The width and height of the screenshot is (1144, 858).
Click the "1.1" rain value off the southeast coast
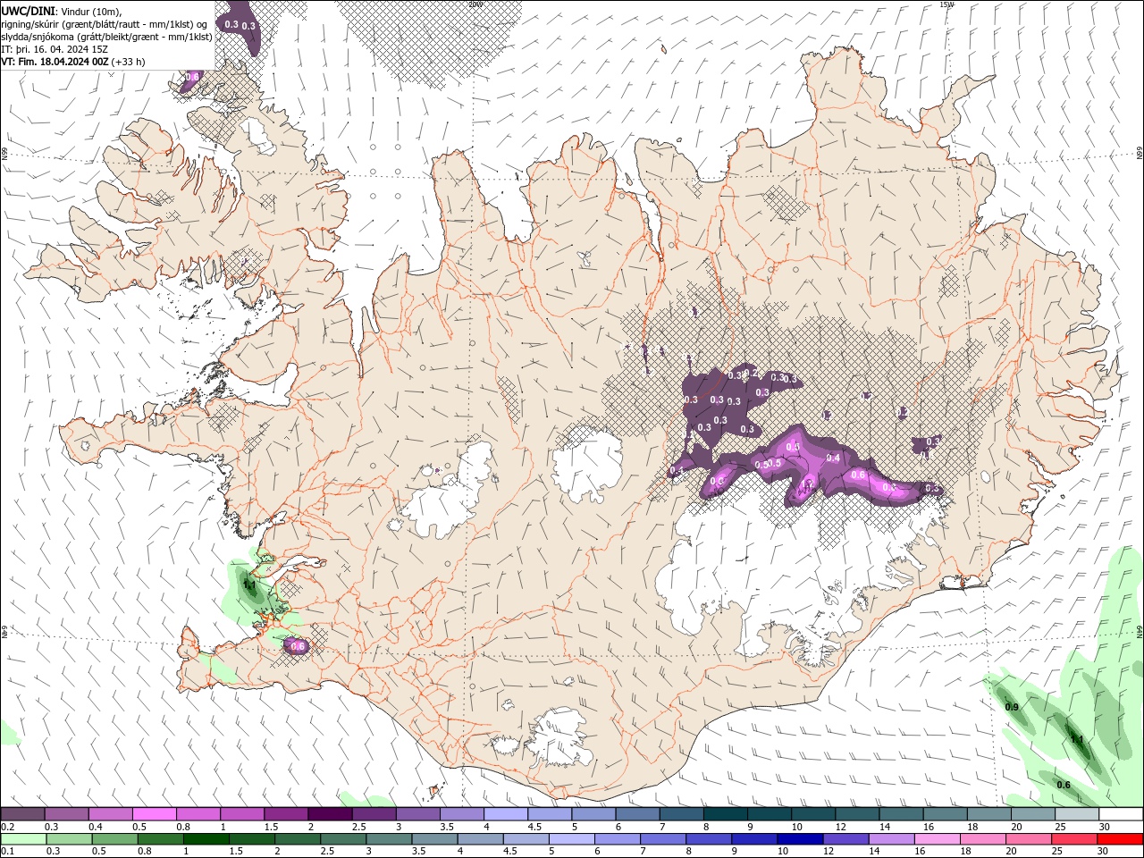tap(1077, 739)
